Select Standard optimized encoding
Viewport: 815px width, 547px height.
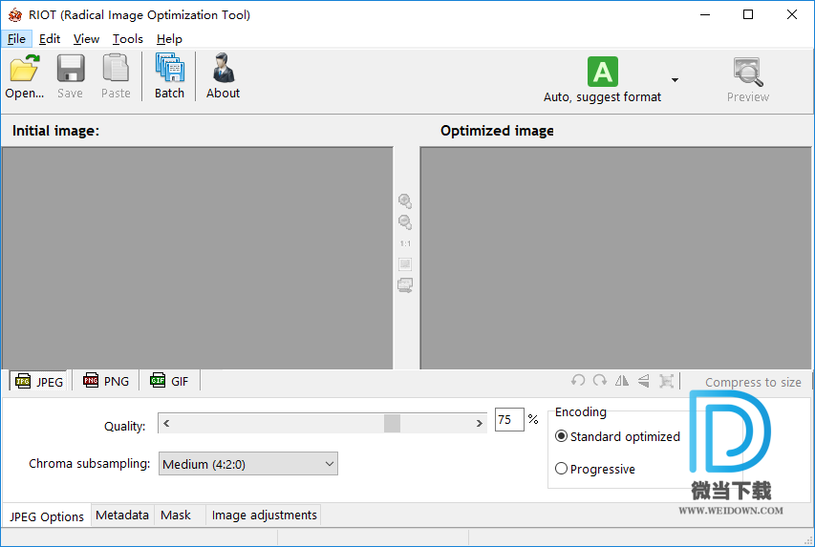tap(617, 436)
